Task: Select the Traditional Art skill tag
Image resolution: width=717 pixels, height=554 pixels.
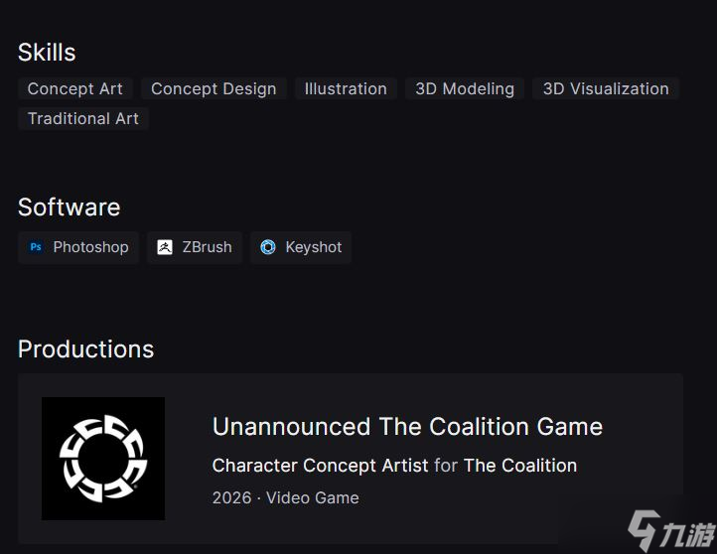Action: 83,119
